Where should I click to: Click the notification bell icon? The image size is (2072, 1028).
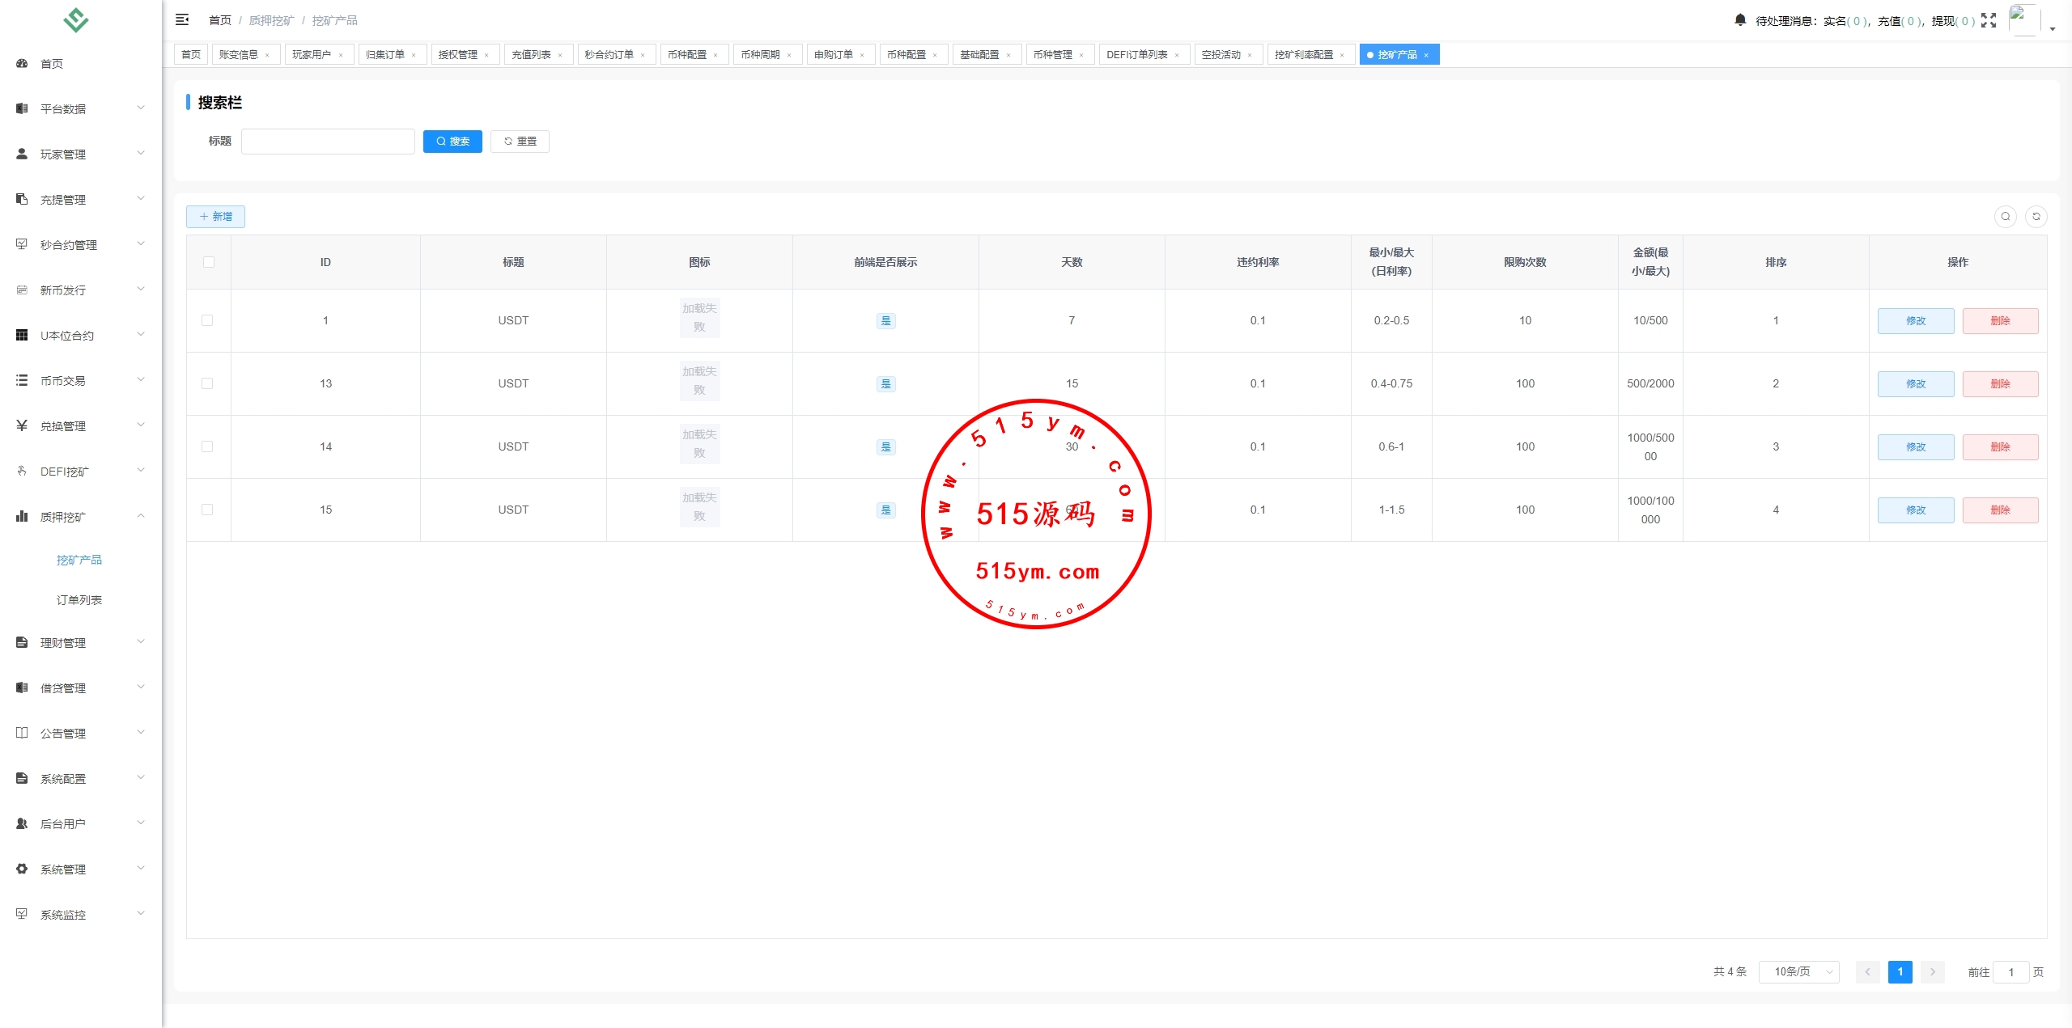(1740, 19)
